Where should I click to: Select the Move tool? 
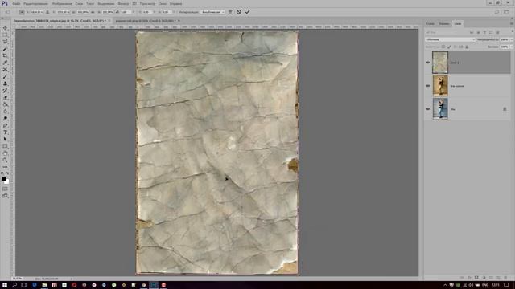click(x=5, y=28)
